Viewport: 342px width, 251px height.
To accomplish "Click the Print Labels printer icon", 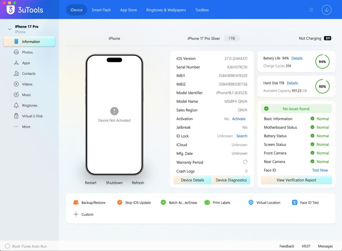I will [x=207, y=202].
